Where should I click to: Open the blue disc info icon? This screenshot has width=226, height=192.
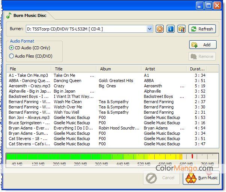[171, 29]
